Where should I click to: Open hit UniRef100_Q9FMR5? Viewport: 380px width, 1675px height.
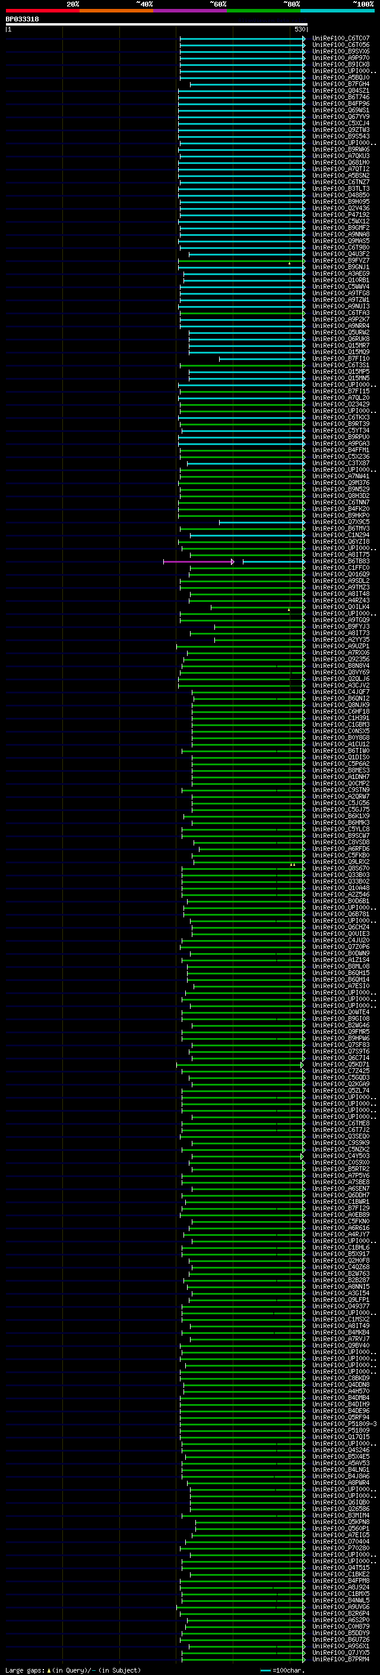[340, 1032]
